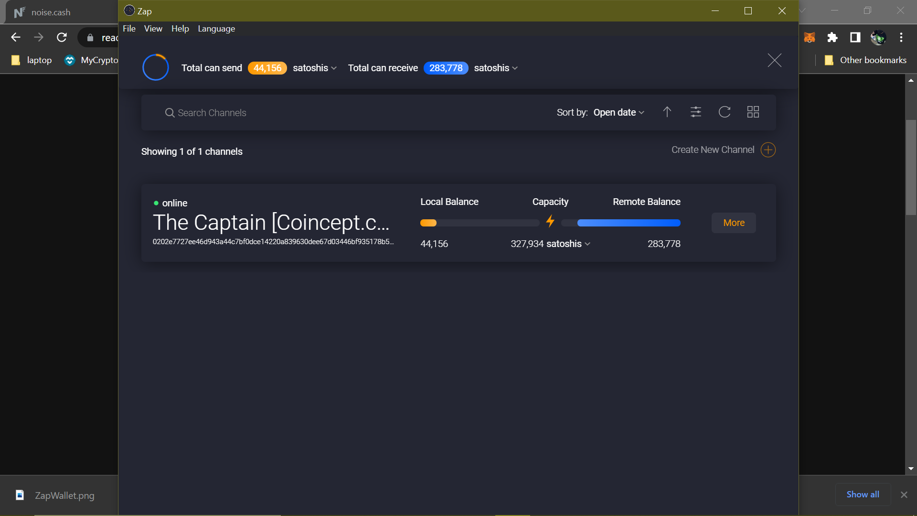This screenshot has height=516, width=917.
Task: Click the blue remote balance bar
Action: coord(629,223)
